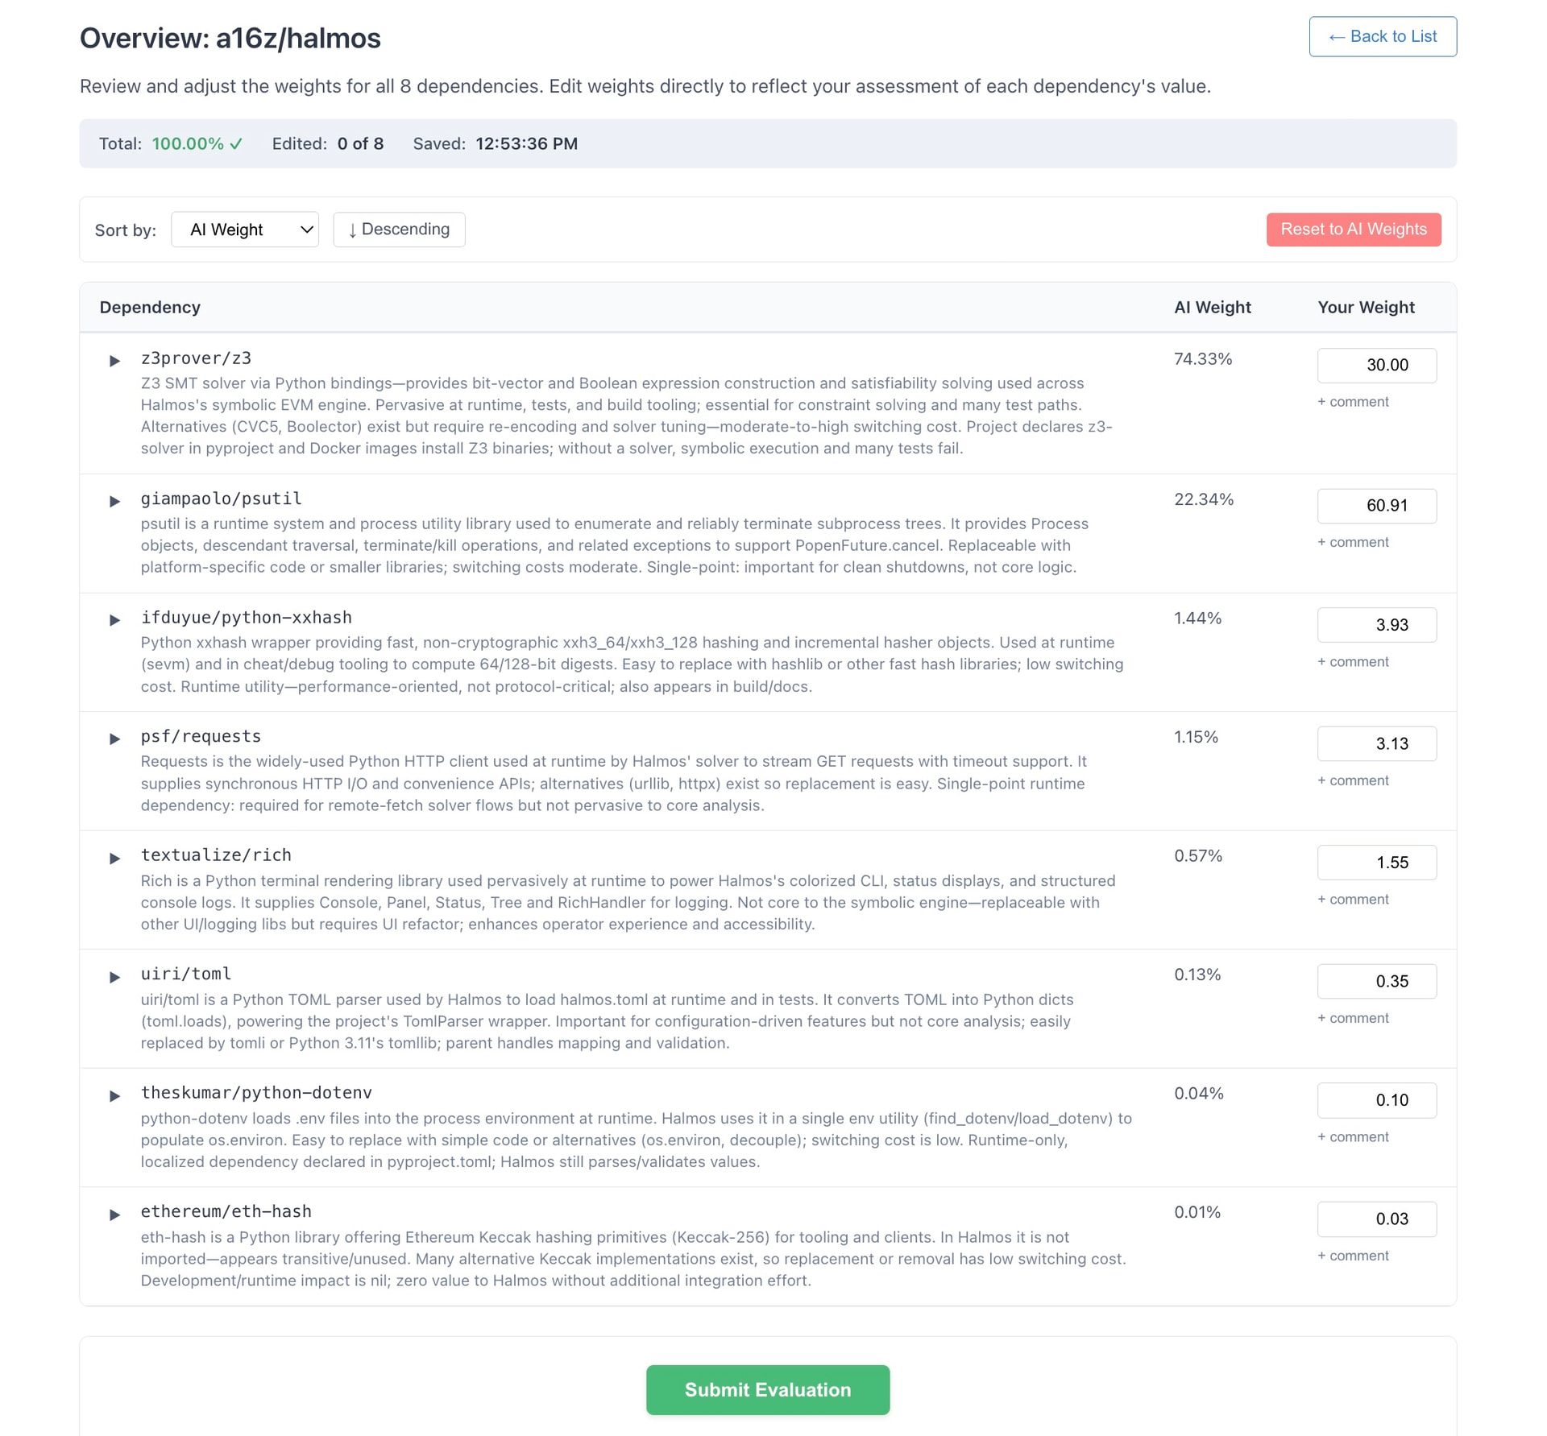Screen dimensions: 1547x1436
Task: Add a comment to z3prover/z3
Action: pyautogui.click(x=1353, y=402)
